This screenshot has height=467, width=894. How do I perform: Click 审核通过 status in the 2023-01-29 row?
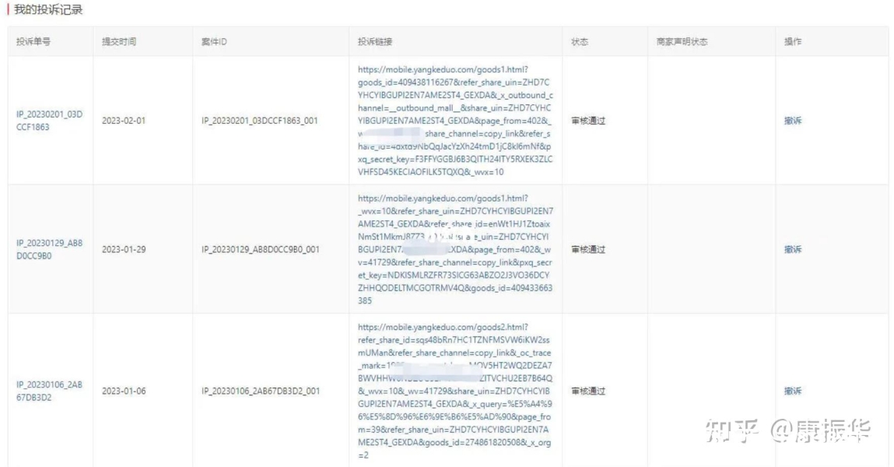coord(587,249)
